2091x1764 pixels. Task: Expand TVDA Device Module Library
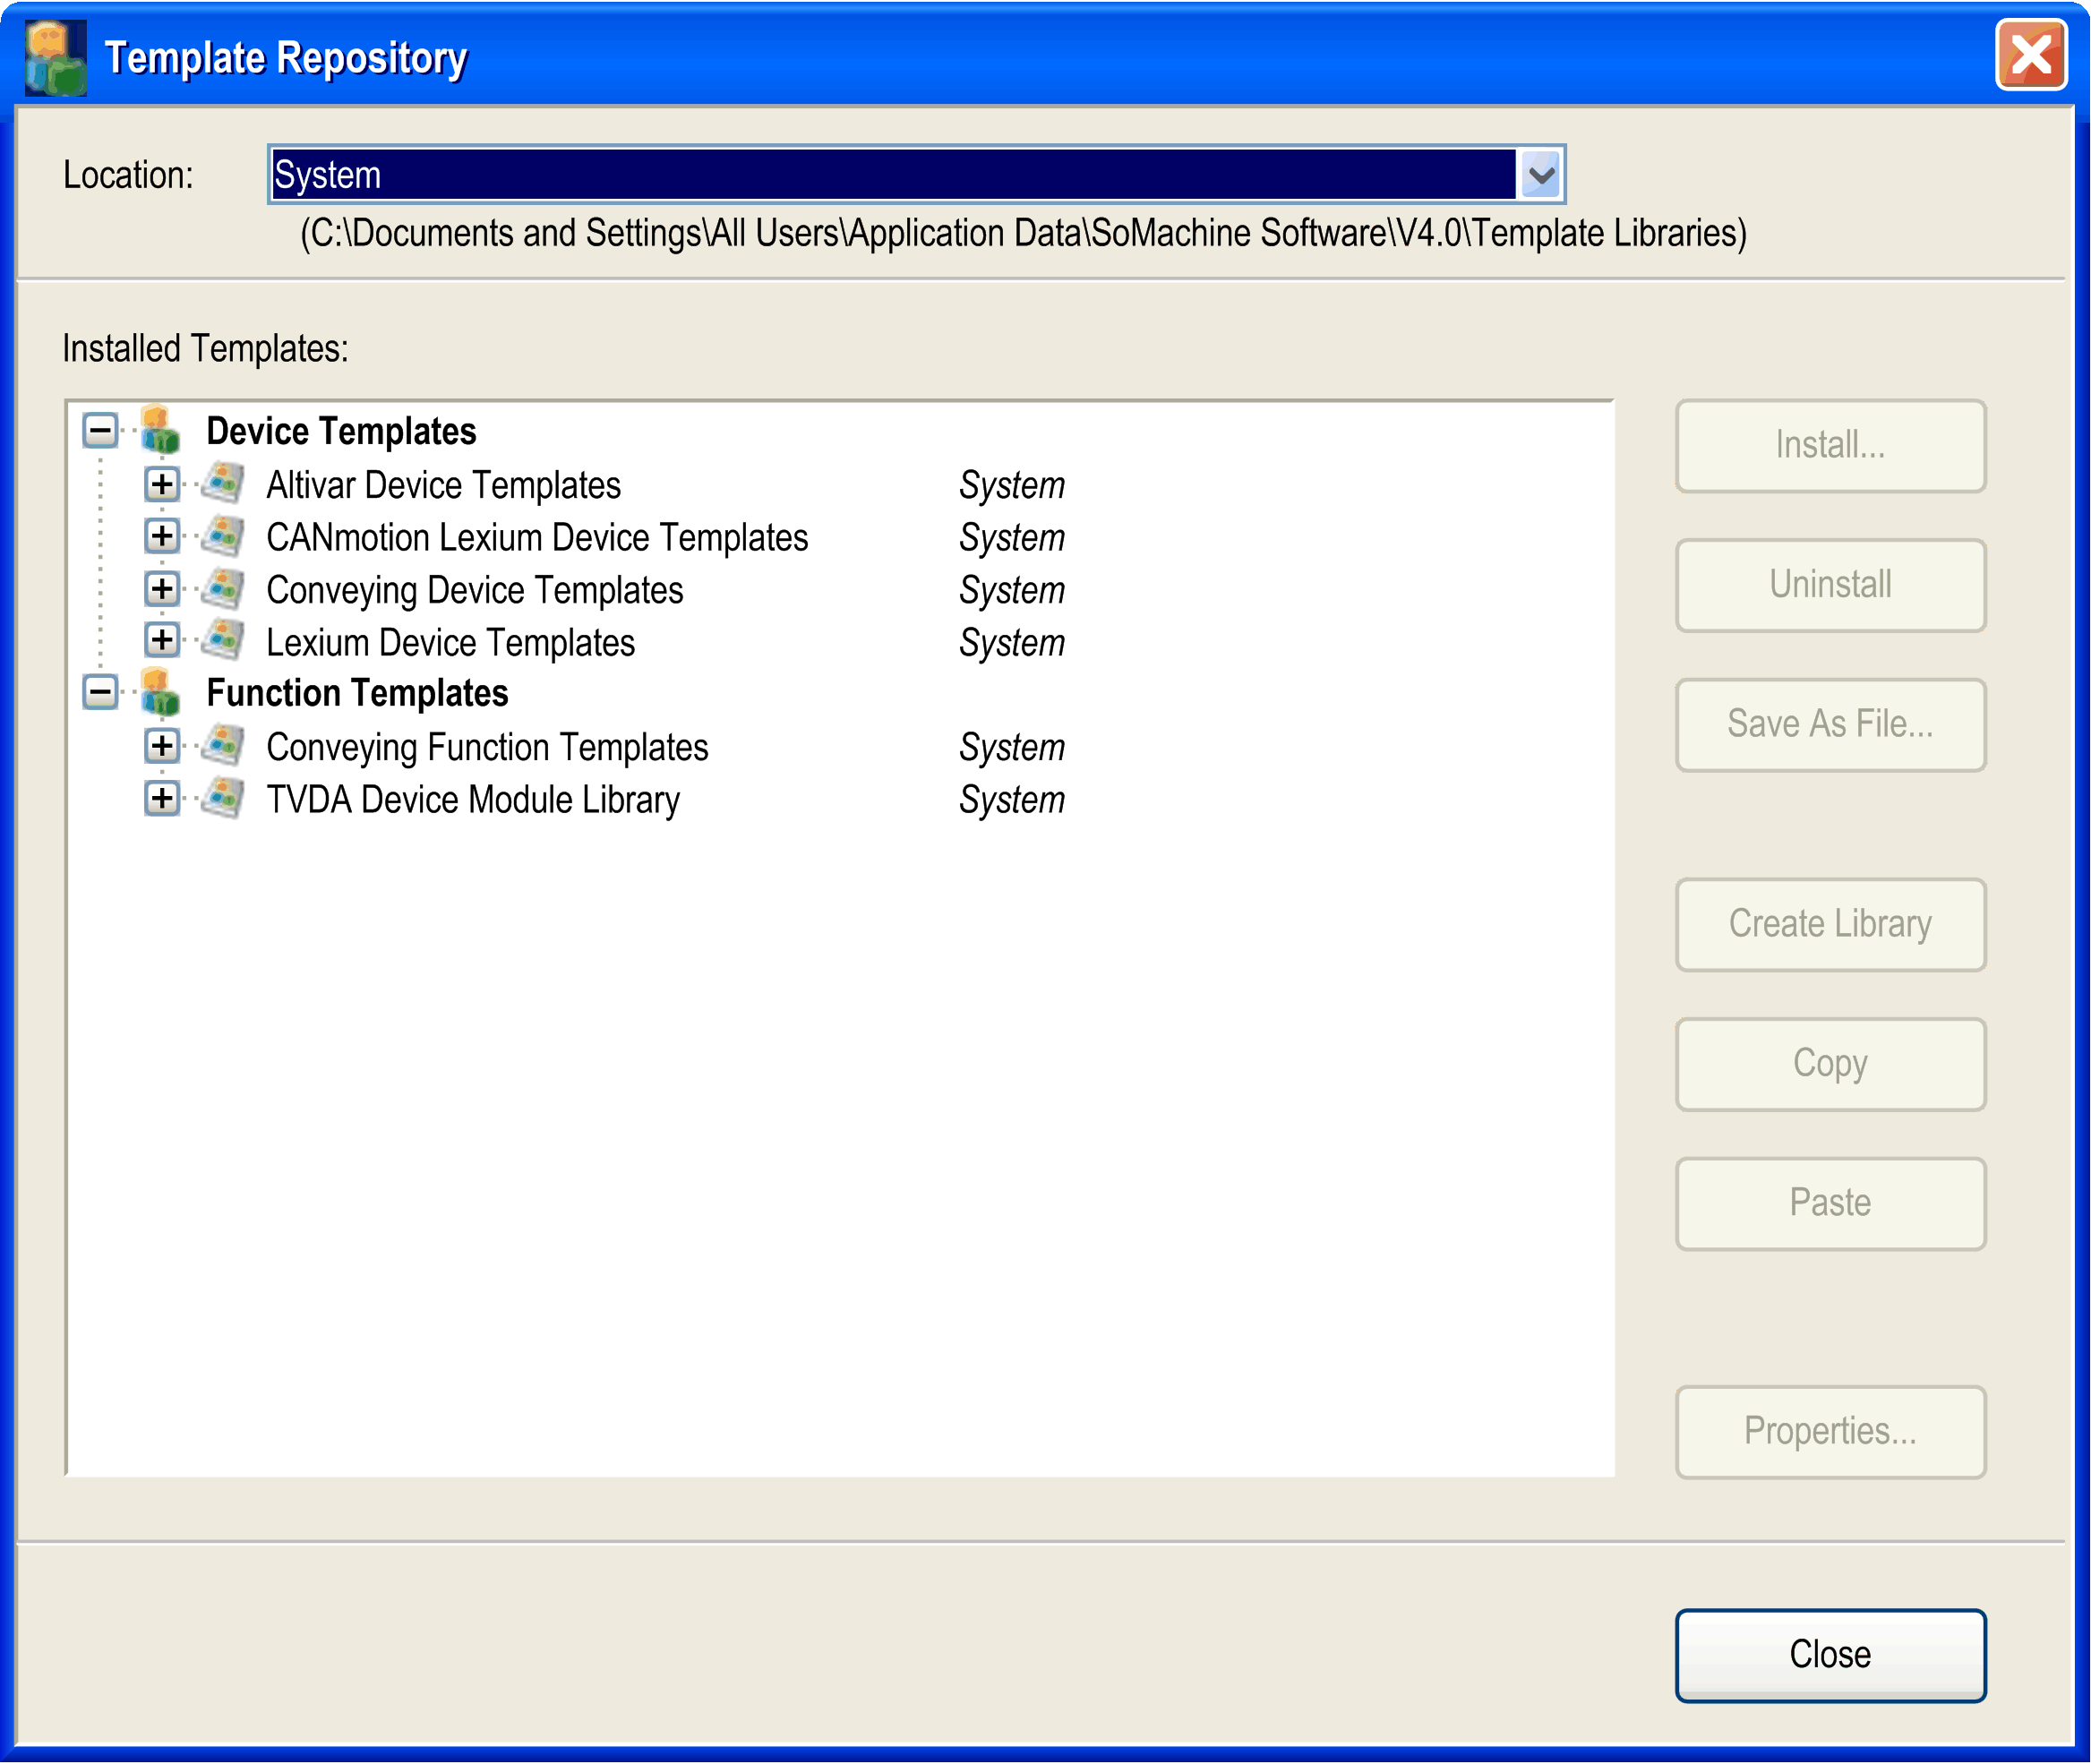point(162,798)
